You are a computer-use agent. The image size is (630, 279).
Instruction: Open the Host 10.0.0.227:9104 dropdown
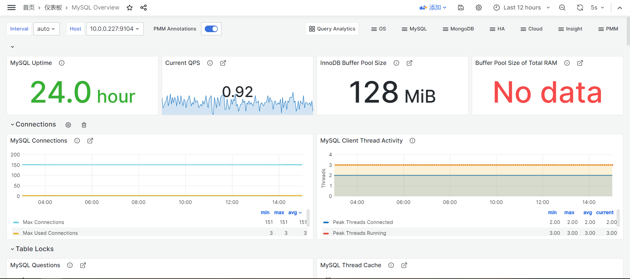coord(115,29)
